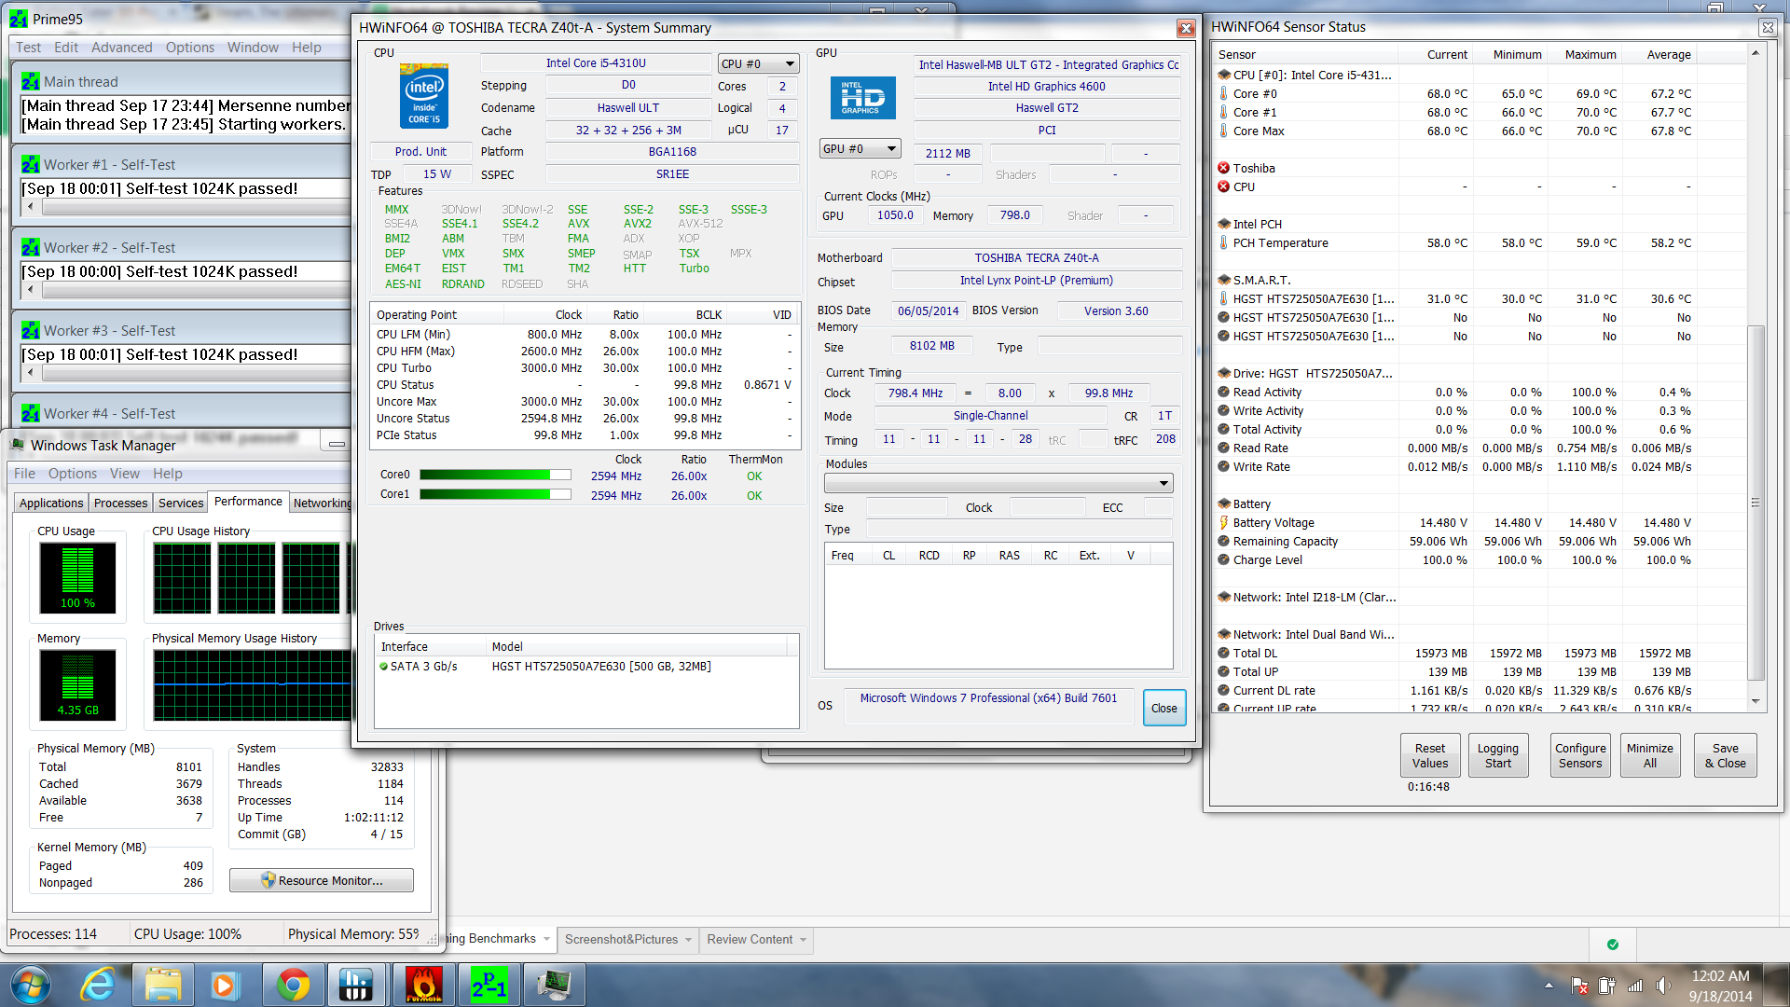Switch to HWiNFO64 taskbar icon
Viewport: 1790px width, 1007px height.
pos(356,985)
